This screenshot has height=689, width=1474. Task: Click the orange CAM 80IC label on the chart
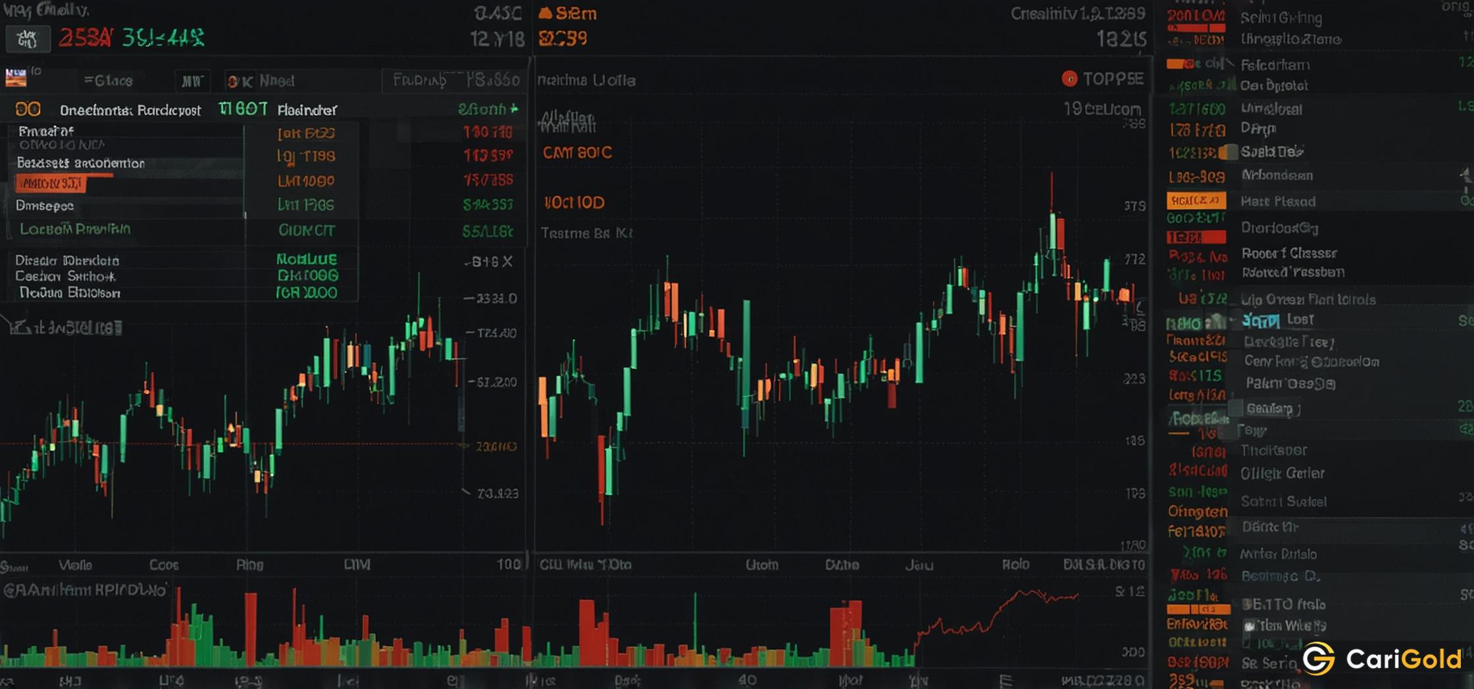pos(577,153)
